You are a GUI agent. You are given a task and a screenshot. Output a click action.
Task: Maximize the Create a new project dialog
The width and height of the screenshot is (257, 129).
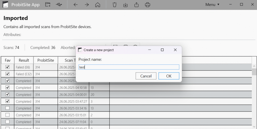162,50
